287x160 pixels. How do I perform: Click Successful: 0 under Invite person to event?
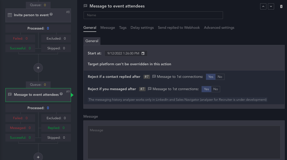pyautogui.click(x=20, y=48)
